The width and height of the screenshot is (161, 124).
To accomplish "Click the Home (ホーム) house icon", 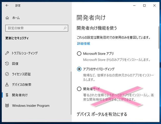I will tap(7, 18).
